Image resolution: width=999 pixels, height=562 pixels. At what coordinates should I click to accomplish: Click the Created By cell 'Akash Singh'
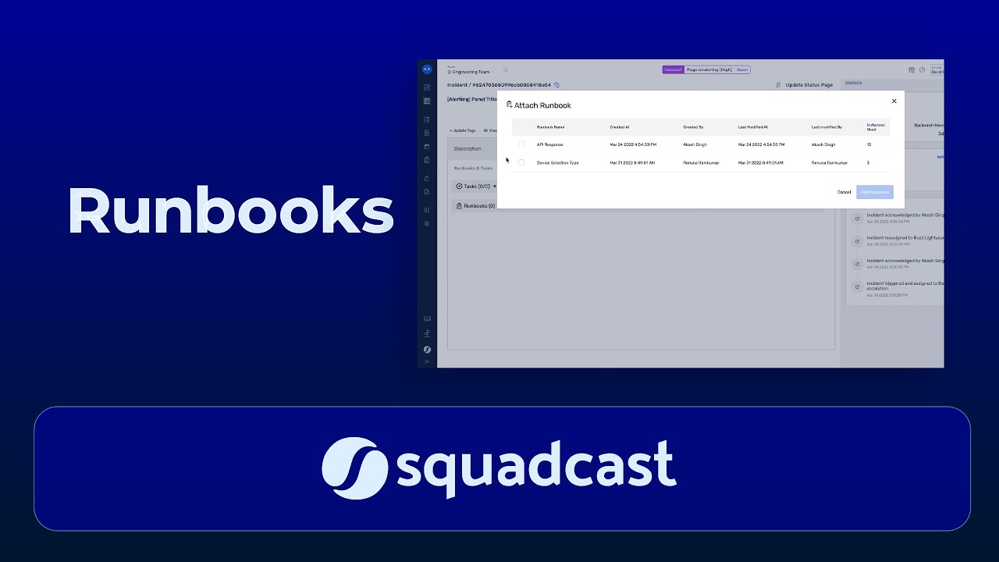pyautogui.click(x=695, y=144)
